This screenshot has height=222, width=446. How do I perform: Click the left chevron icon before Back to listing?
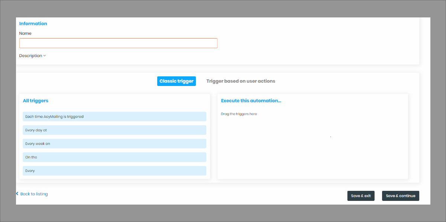(17, 193)
